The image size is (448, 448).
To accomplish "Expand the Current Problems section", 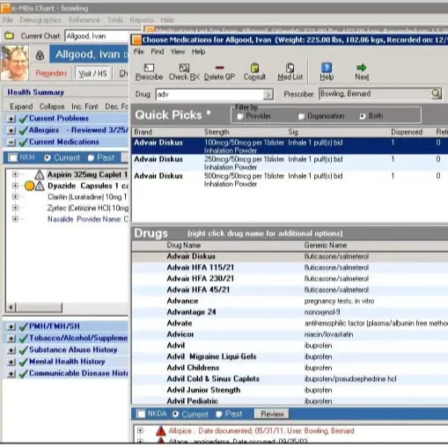I will 11,119.
